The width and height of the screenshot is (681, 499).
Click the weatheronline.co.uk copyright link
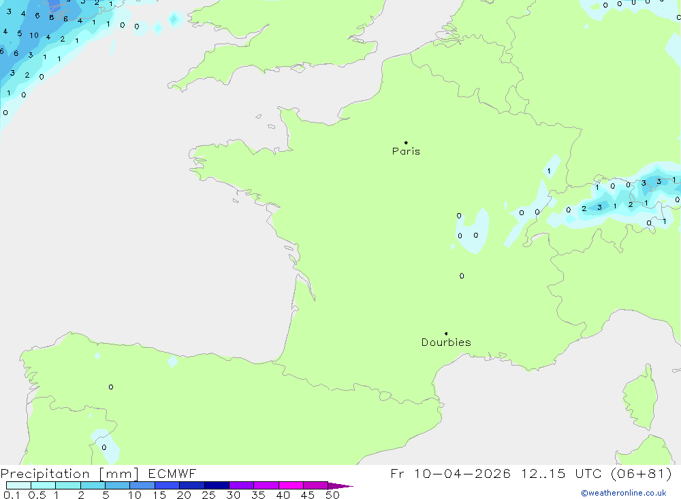coord(624,493)
